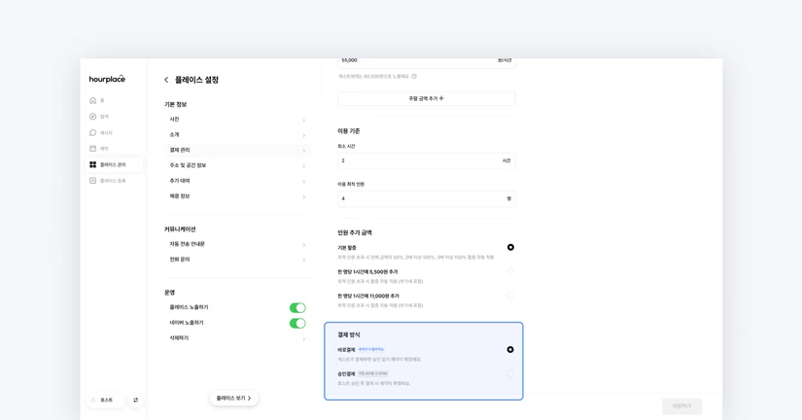Select 한 명당 1시간에 5,500원 추가 radio
Image resolution: width=802 pixels, height=420 pixels.
tap(510, 271)
